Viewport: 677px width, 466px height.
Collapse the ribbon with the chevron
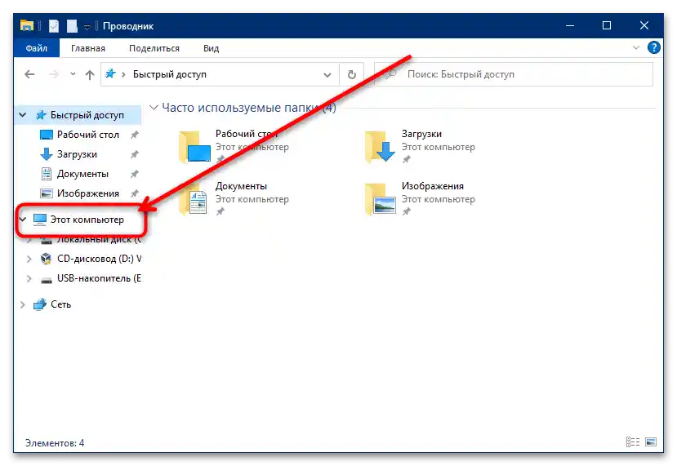pyautogui.click(x=636, y=47)
